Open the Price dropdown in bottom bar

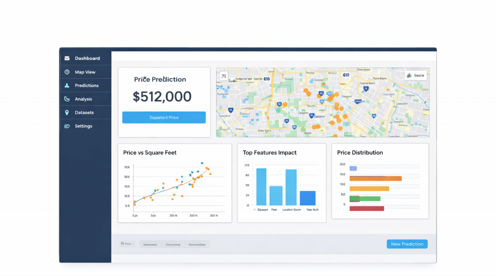128,244
